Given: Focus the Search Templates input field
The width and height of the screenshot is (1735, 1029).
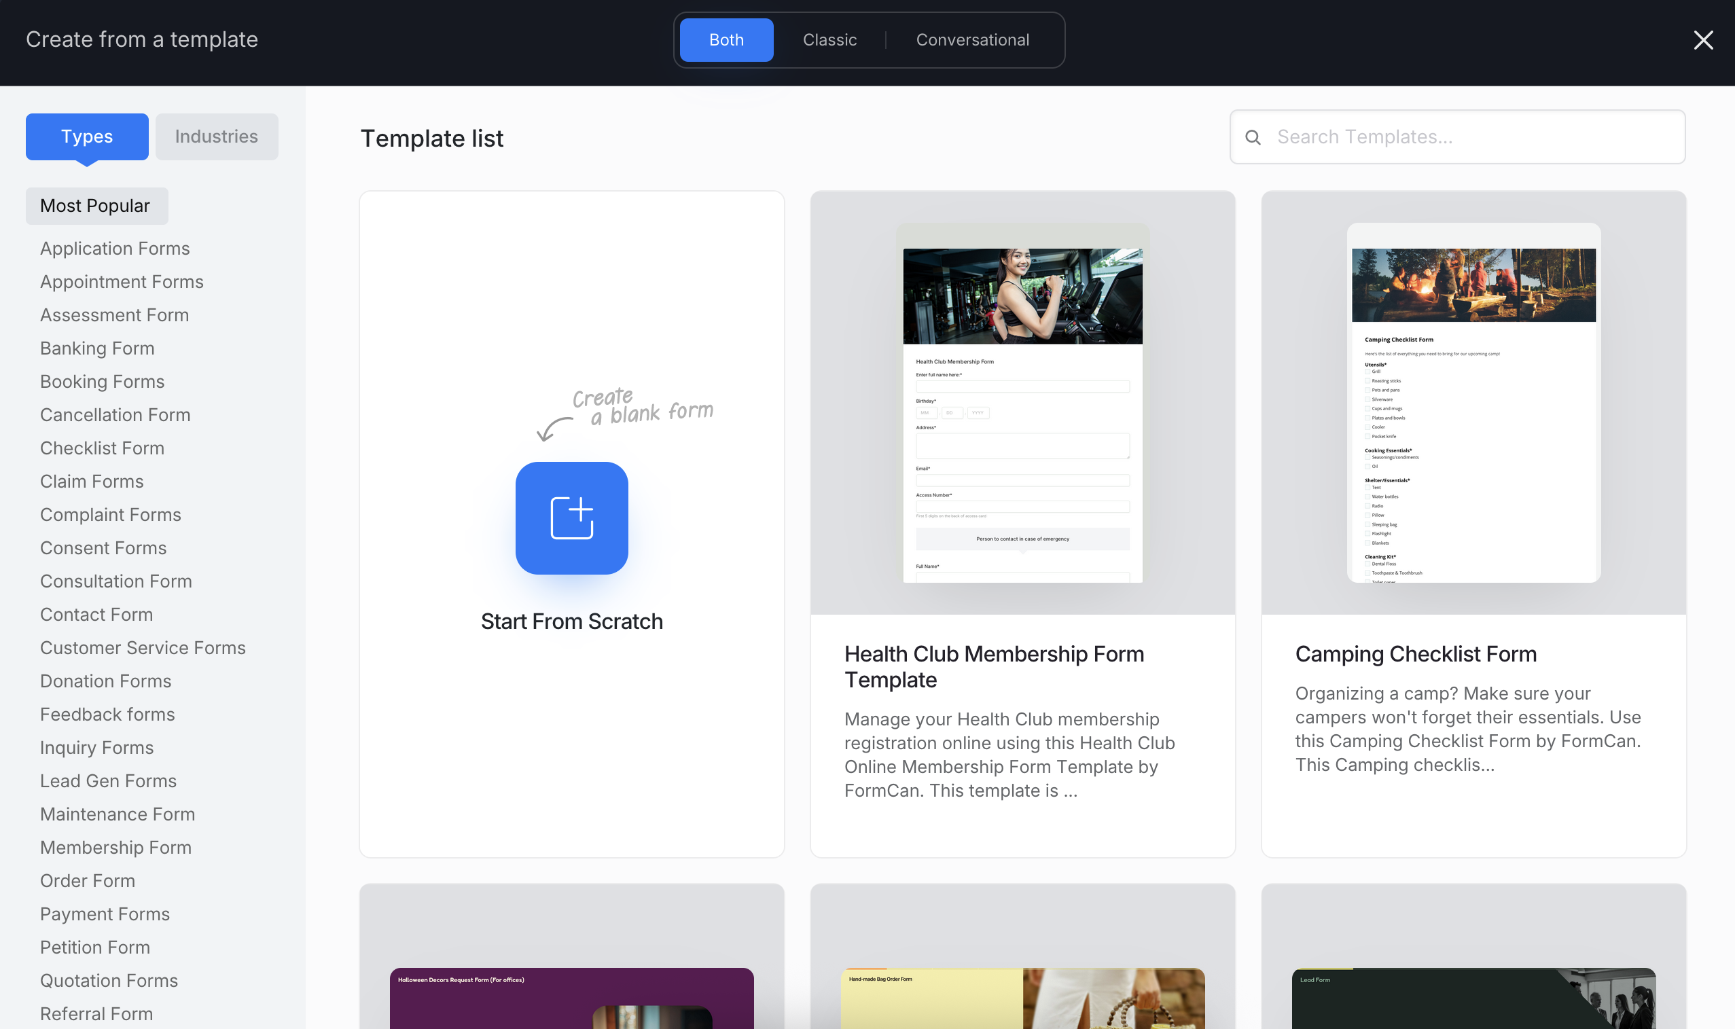Looking at the screenshot, I should point(1470,137).
